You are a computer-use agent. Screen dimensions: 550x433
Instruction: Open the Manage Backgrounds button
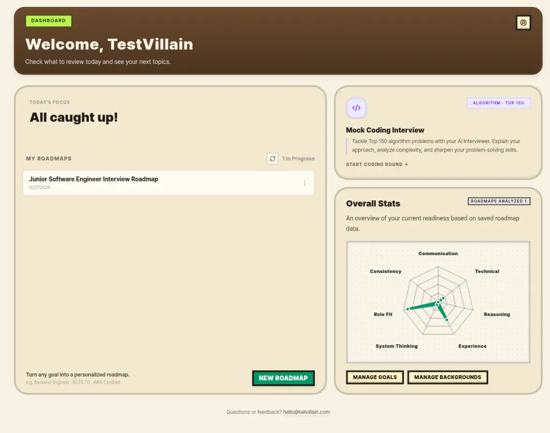[x=447, y=377]
